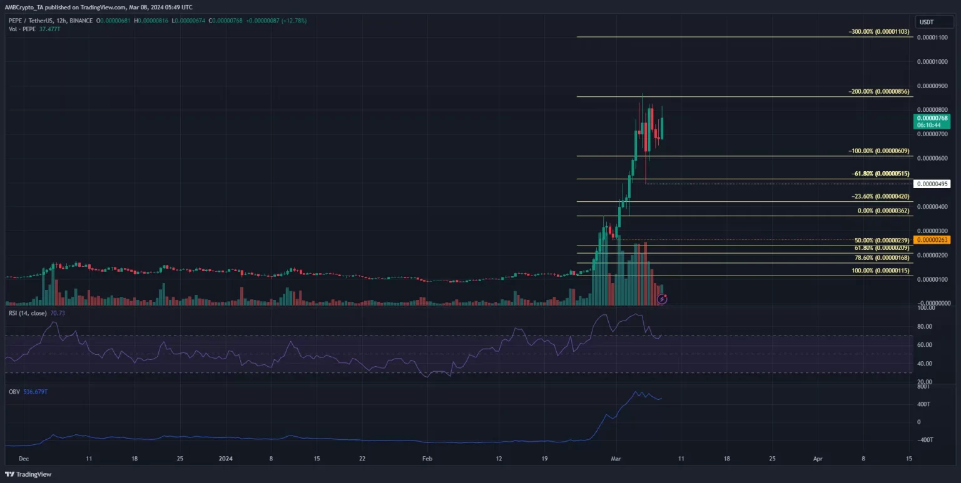This screenshot has height=483, width=961.
Task: Select the 0.00% (0.00000362) Fib level
Action: pos(882,211)
